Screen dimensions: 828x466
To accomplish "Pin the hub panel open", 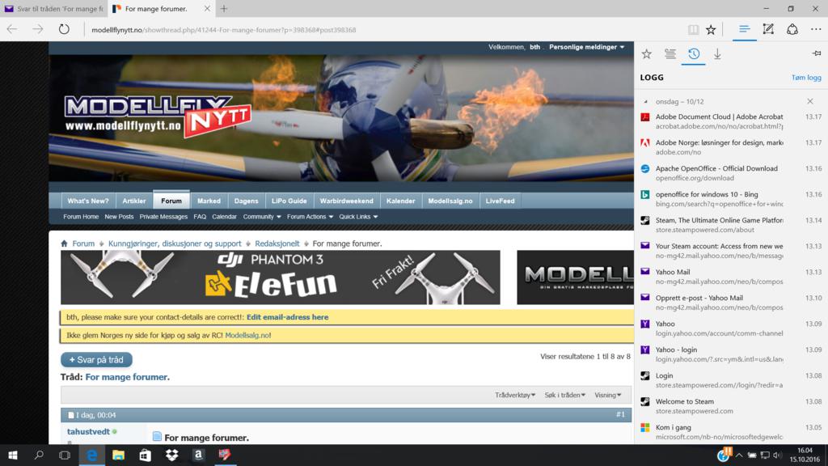I will coord(816,54).
